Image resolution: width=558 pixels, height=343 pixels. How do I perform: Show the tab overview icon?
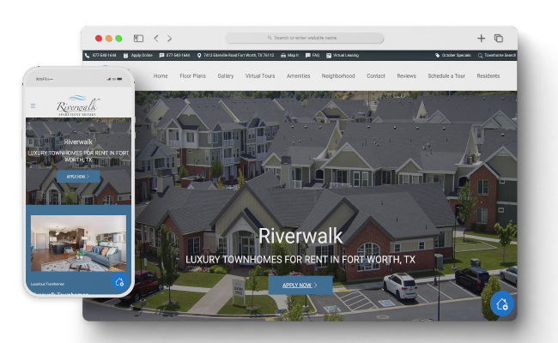[499, 39]
